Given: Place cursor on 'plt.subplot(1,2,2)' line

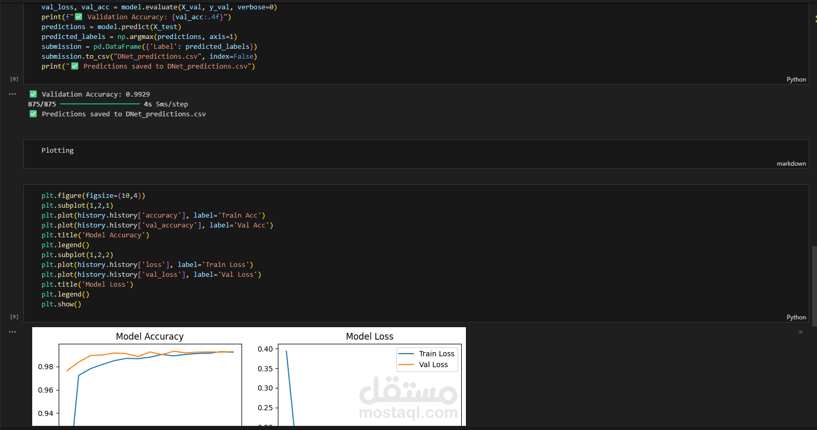Looking at the screenshot, I should (77, 254).
